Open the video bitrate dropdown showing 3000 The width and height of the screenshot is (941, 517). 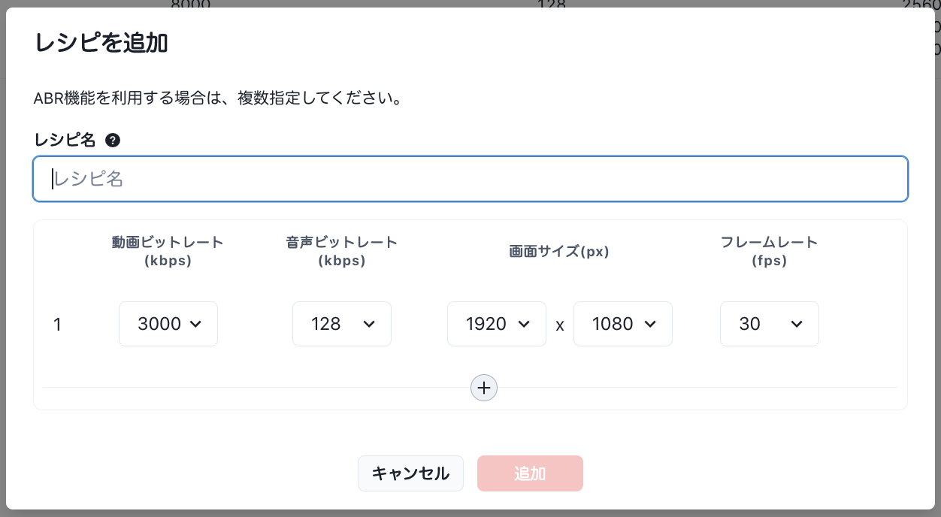click(168, 324)
